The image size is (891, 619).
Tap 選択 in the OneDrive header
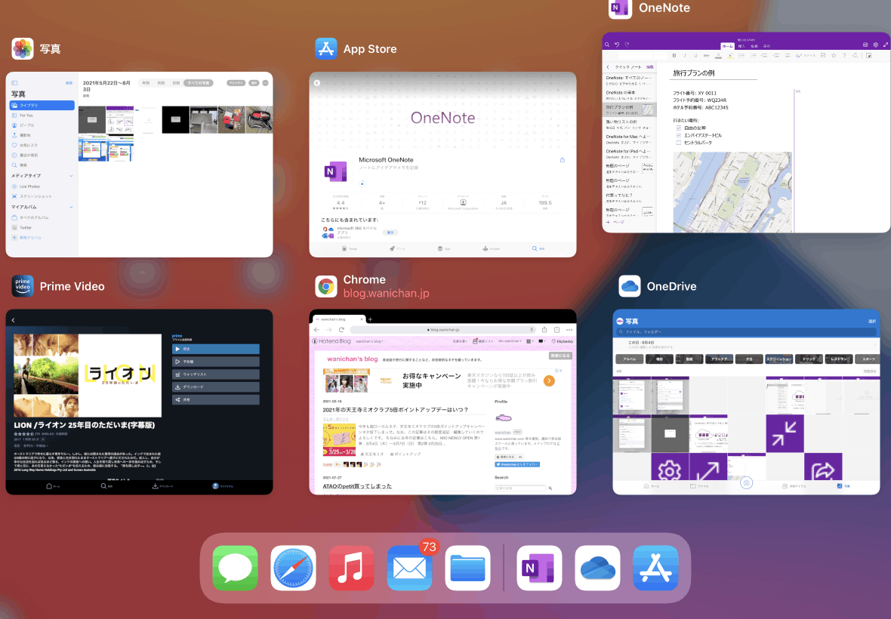[872, 322]
